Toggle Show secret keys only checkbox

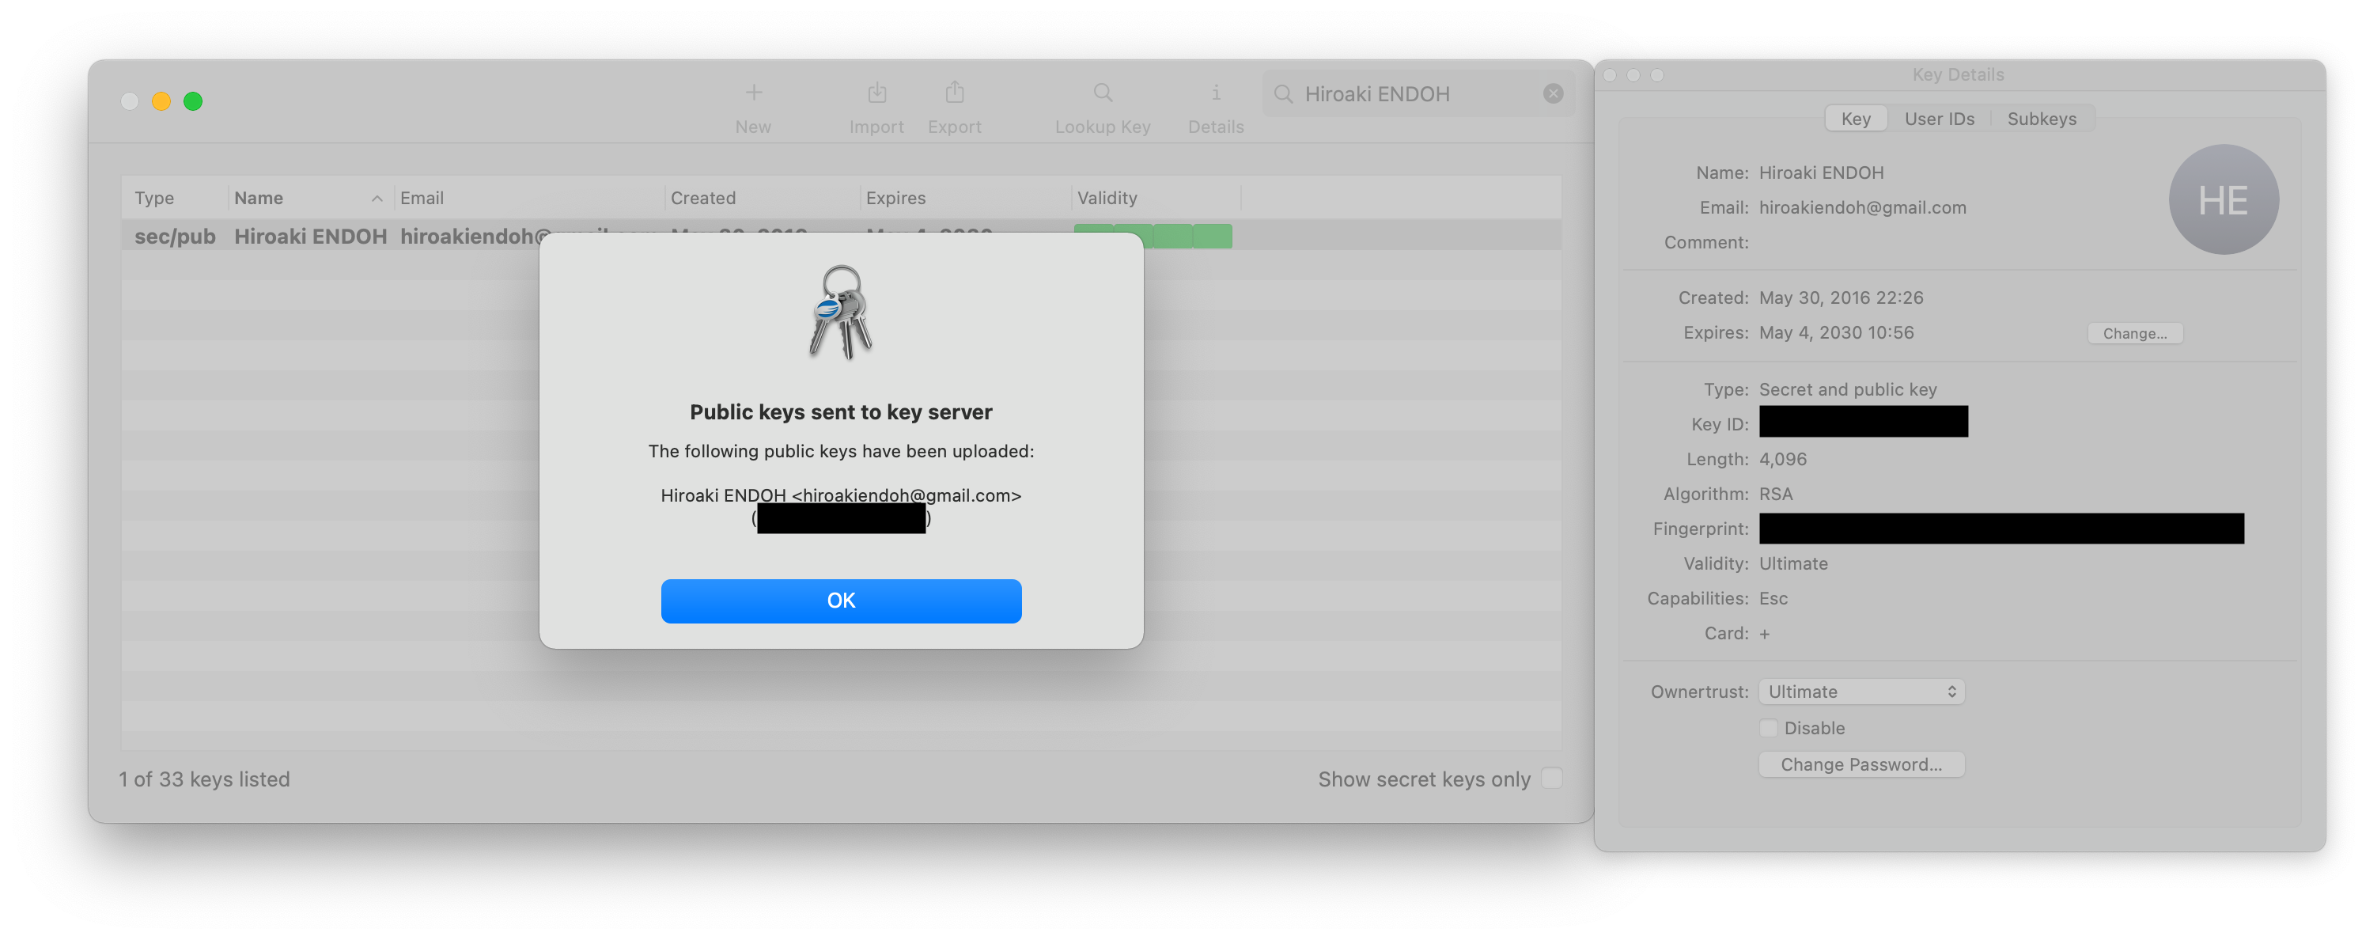1551,778
